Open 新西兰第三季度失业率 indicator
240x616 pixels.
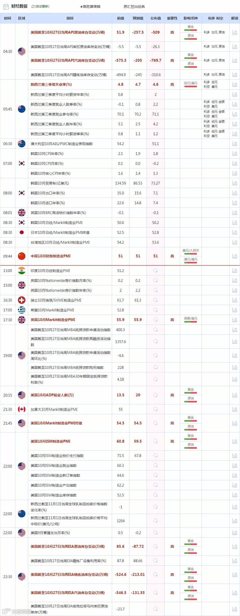coord(51,84)
